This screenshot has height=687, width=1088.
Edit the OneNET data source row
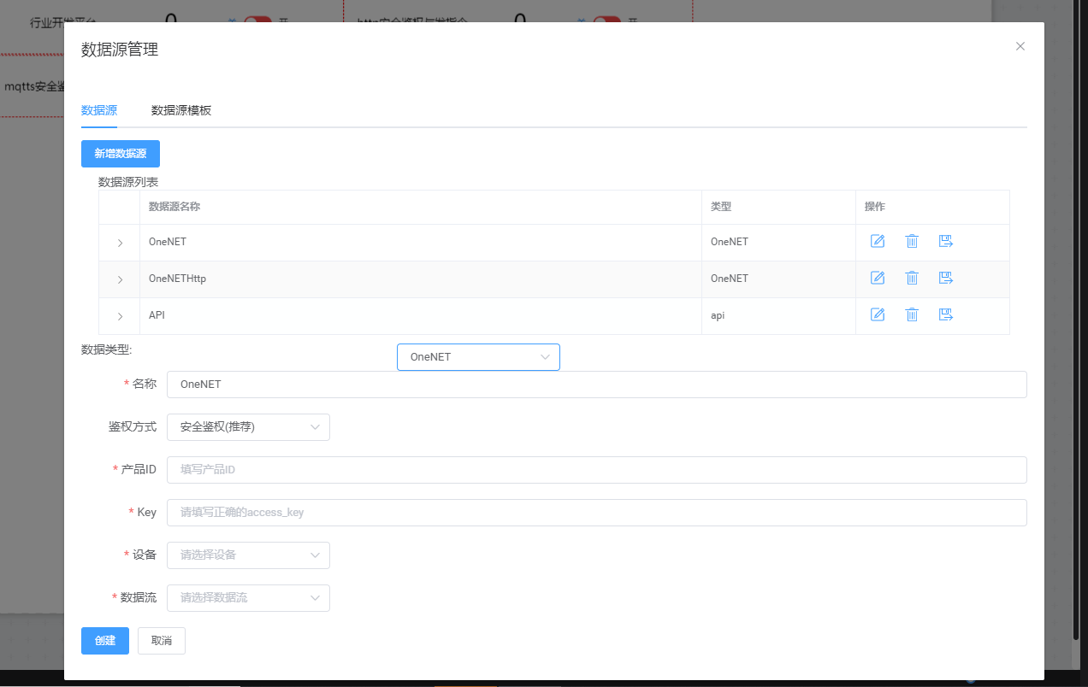tap(877, 241)
